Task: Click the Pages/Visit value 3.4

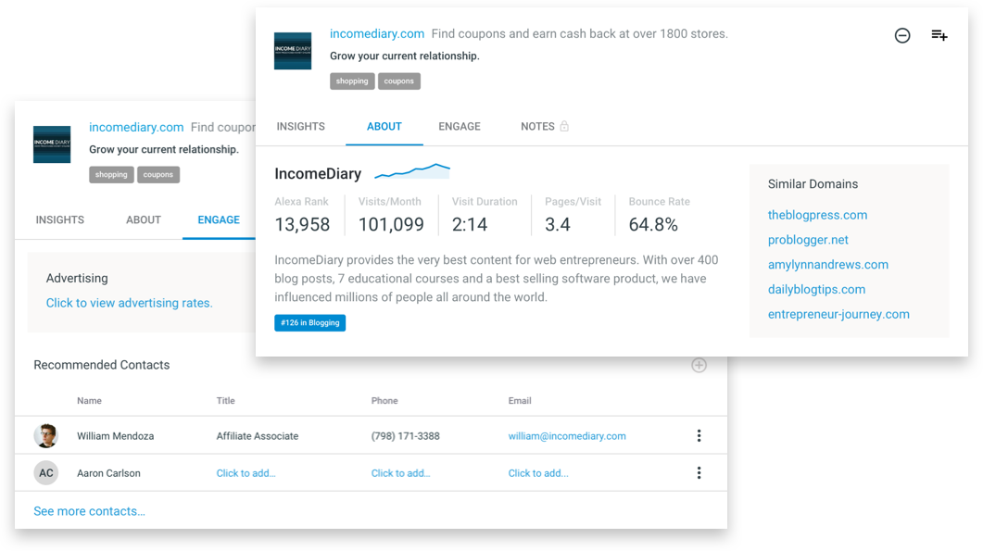Action: point(558,224)
